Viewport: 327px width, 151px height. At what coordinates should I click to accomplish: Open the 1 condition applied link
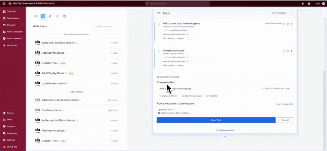pyautogui.click(x=175, y=57)
